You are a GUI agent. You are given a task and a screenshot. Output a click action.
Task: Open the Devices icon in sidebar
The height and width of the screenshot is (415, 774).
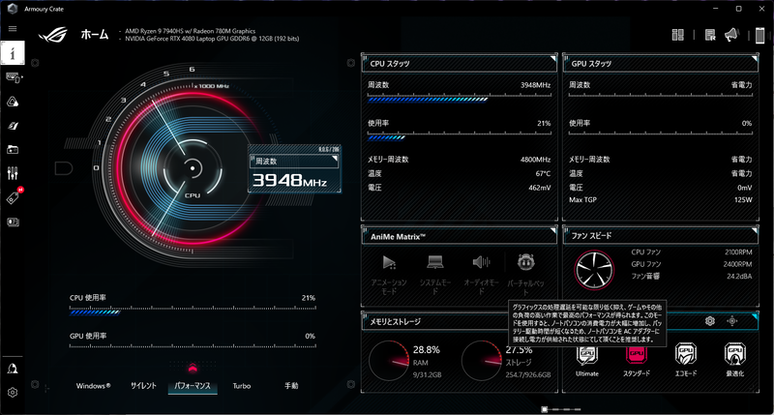[x=14, y=77]
